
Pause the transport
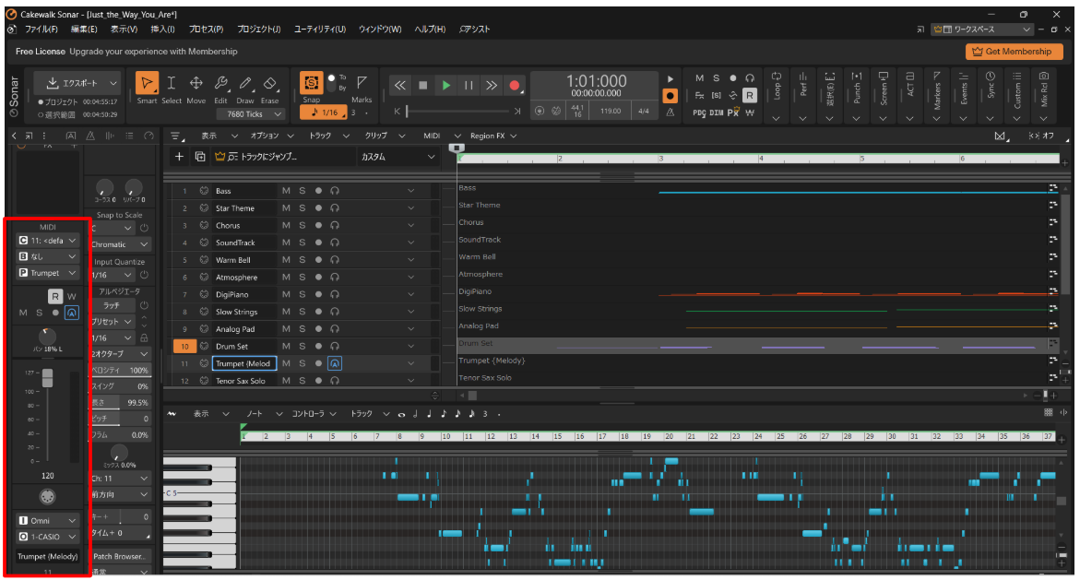[x=469, y=86]
